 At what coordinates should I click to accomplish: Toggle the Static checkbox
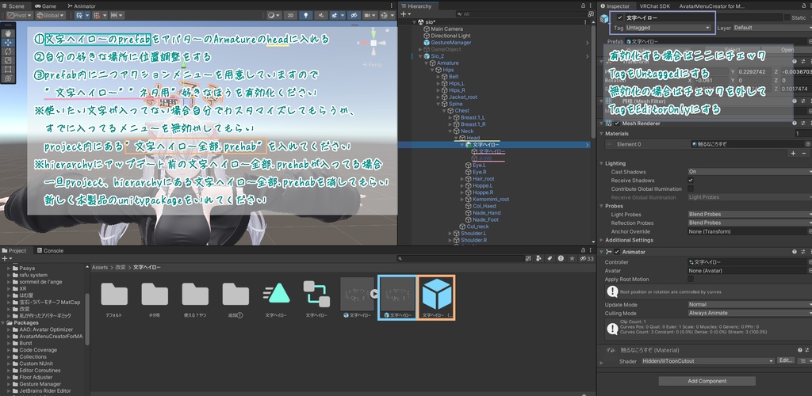[787, 17]
